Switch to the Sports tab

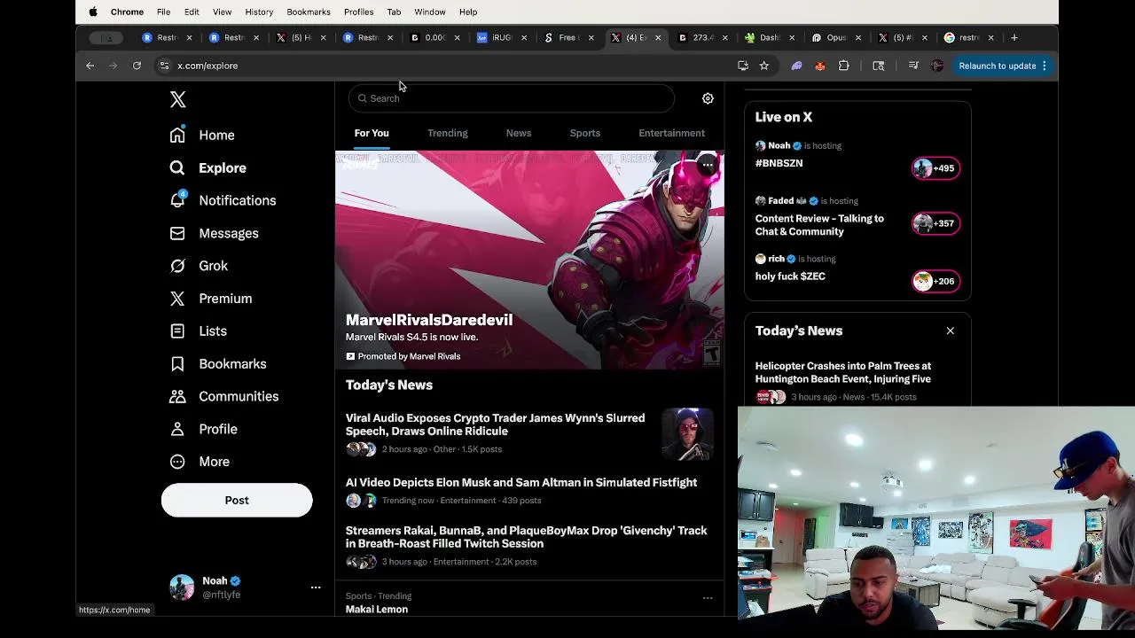pyautogui.click(x=585, y=133)
